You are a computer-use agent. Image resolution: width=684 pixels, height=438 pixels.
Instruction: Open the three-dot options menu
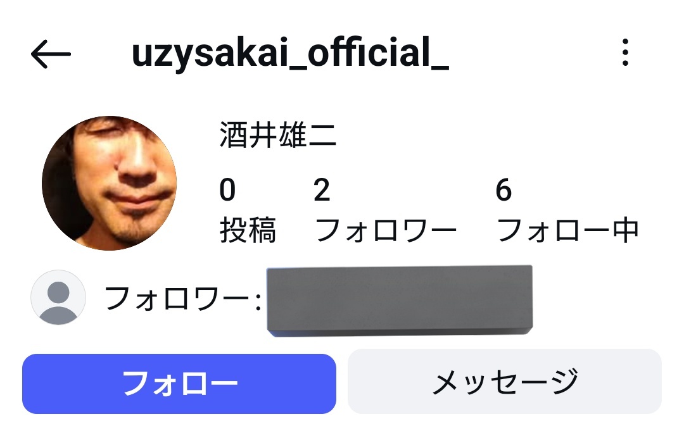625,53
